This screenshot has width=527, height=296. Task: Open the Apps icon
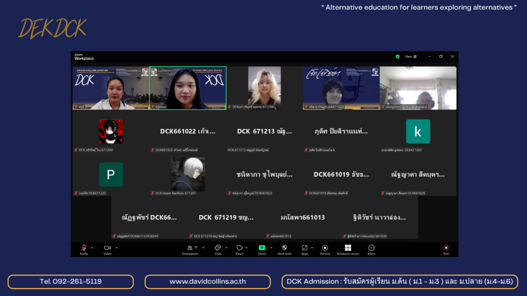pos(305,248)
